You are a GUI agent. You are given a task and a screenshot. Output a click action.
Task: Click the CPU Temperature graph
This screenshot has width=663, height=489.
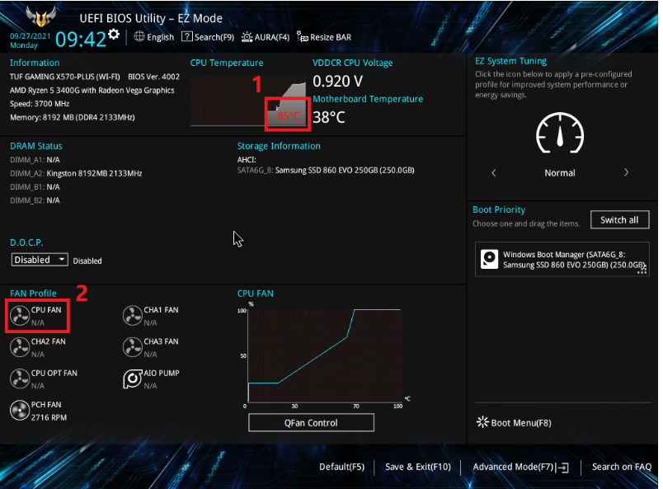pos(248,101)
